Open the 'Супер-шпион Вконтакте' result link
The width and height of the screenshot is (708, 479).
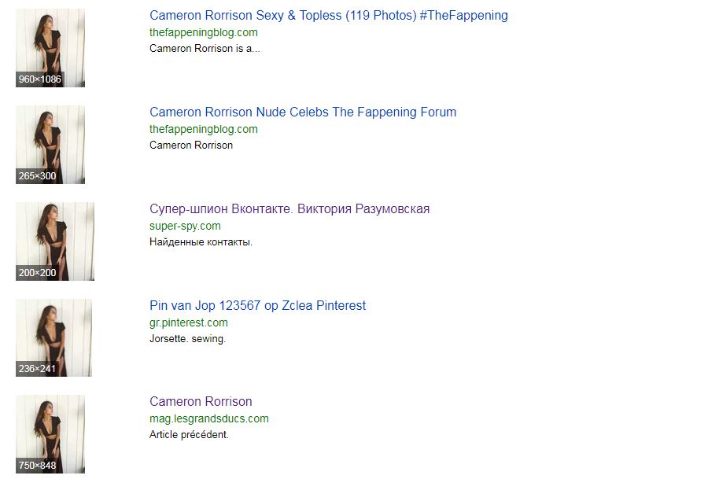point(289,209)
